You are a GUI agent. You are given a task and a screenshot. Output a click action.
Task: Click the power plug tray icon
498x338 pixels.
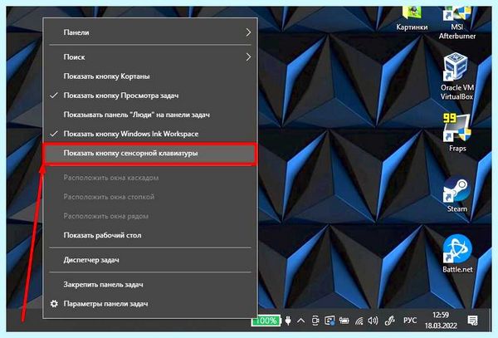pos(288,321)
